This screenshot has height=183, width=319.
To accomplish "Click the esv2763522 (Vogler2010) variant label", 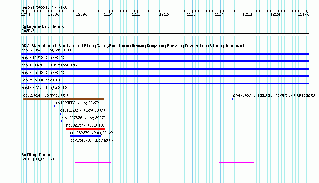I will coord(46,50).
